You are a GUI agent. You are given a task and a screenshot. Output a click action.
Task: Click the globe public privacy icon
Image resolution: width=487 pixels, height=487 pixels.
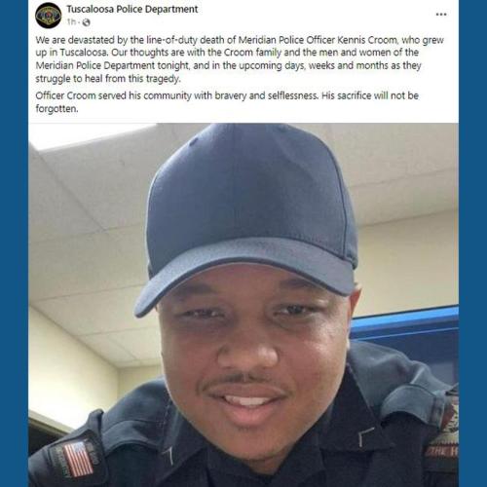87,22
